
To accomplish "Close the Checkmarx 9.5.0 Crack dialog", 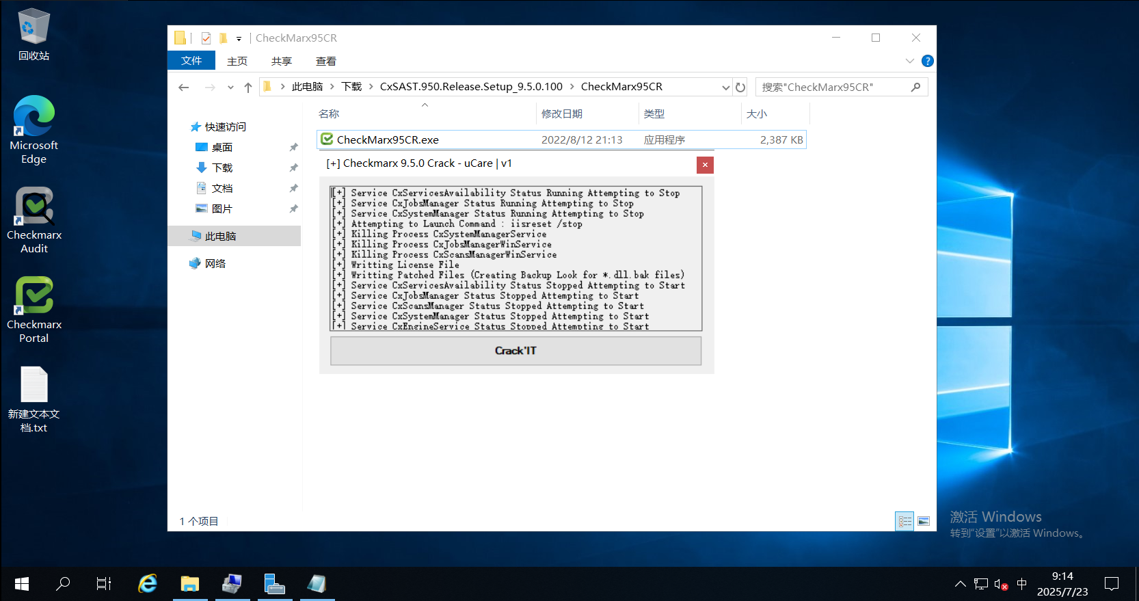I will point(705,165).
